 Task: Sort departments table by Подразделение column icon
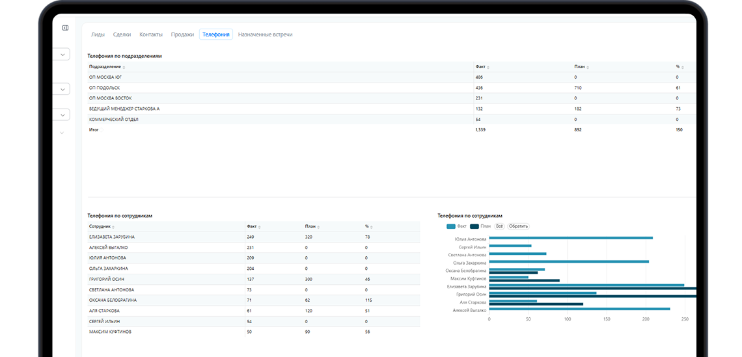[x=124, y=68]
